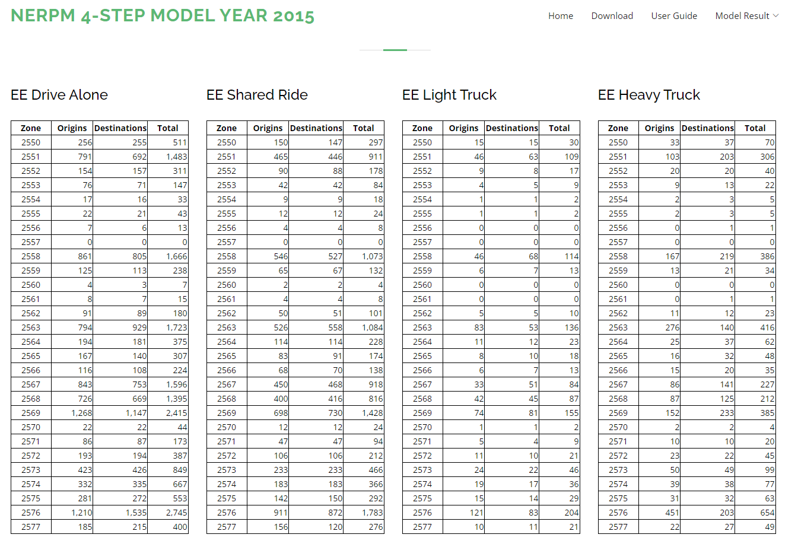
Task: Click the NERPM 4-Step Model Year 2015 title
Action: (x=162, y=15)
